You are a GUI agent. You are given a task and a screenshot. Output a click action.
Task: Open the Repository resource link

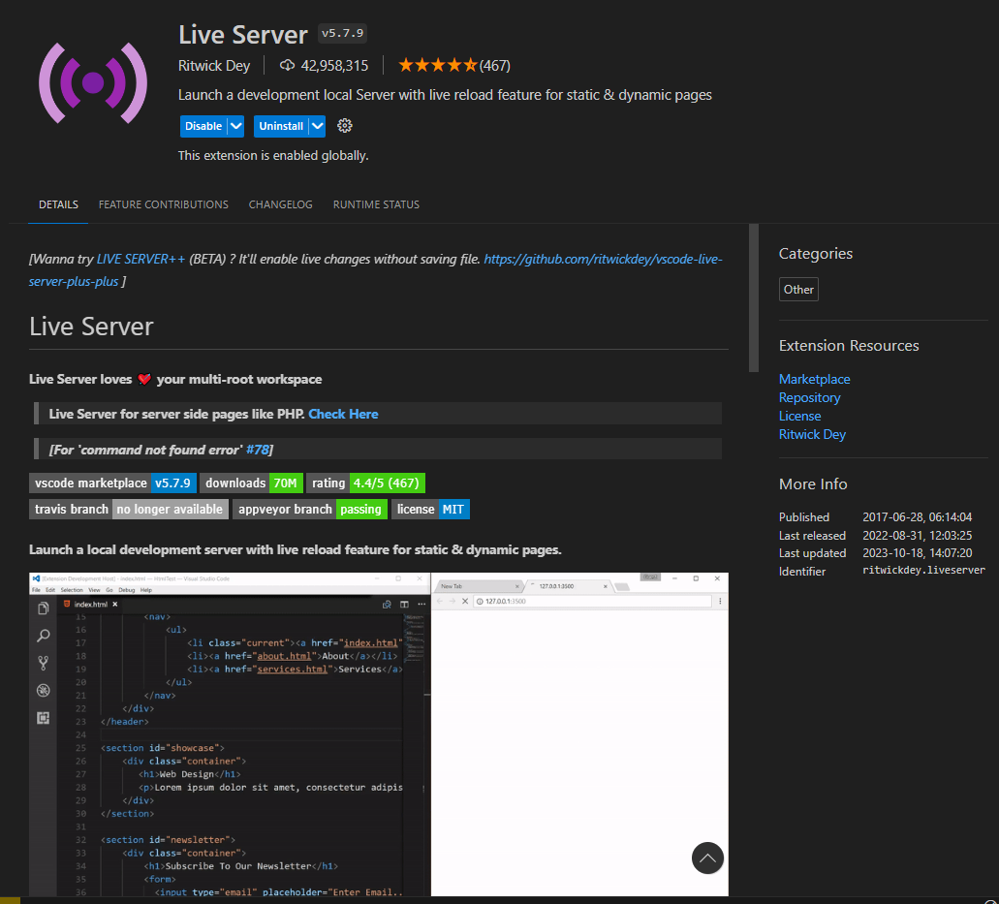[809, 397]
